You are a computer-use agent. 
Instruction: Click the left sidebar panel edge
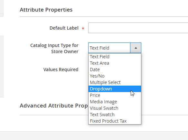pos(2,67)
